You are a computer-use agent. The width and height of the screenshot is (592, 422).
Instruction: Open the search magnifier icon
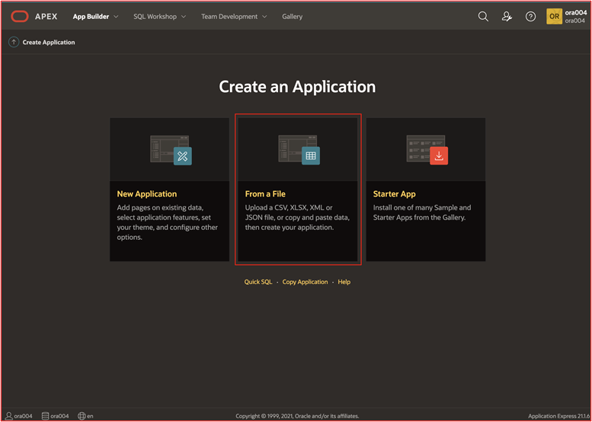(x=483, y=16)
